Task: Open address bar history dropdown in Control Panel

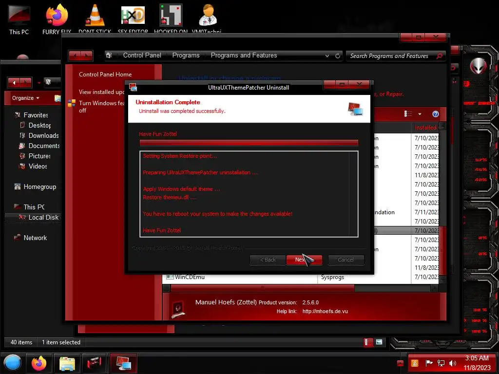Action: 327,56
